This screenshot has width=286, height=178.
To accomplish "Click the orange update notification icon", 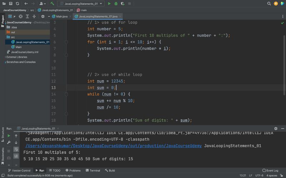I will 276,4.
